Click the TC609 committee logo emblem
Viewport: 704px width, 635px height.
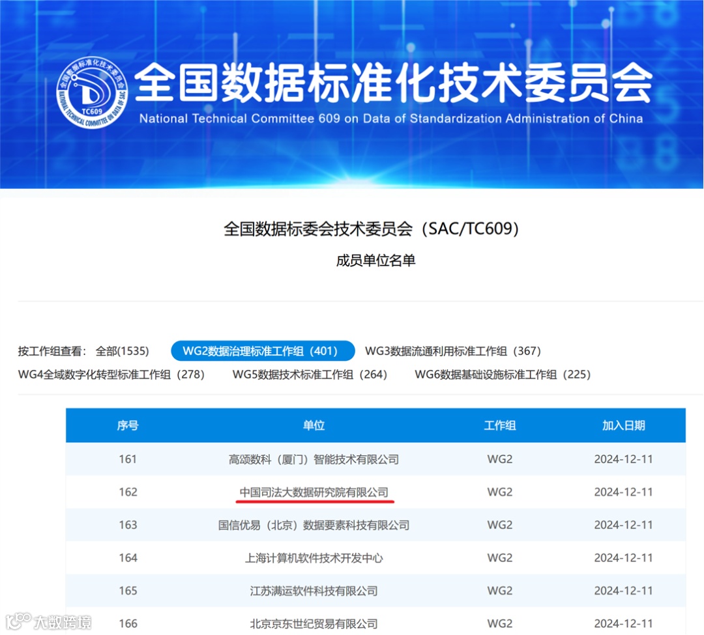pyautogui.click(x=92, y=92)
